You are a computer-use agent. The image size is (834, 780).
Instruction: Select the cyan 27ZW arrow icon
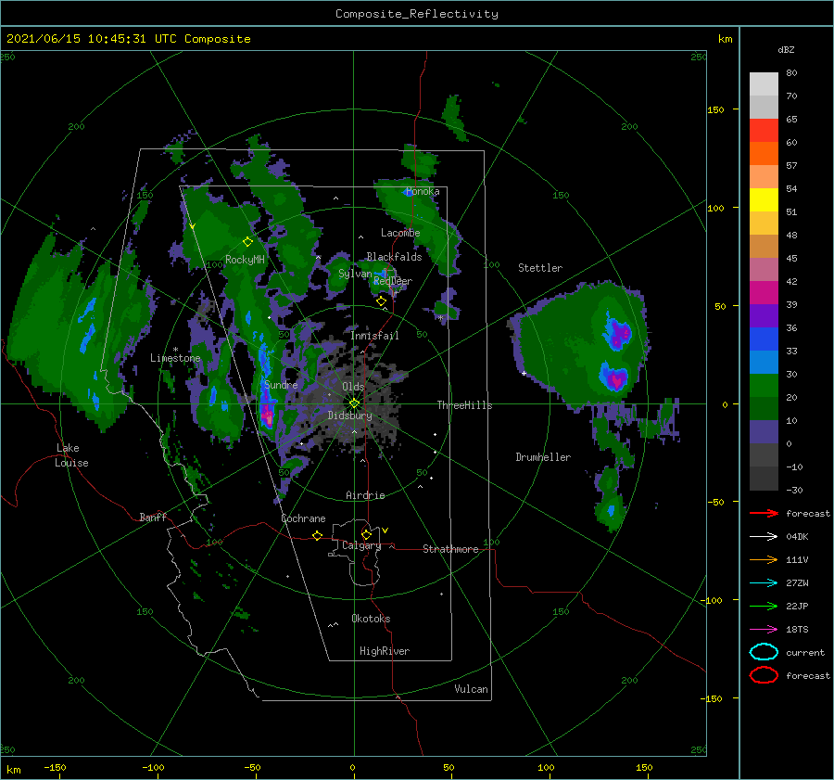click(764, 583)
